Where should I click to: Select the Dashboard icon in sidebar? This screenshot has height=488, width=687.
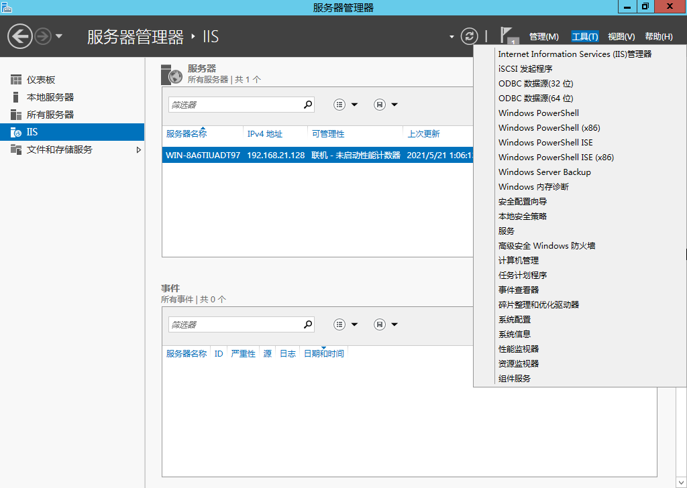pos(16,80)
